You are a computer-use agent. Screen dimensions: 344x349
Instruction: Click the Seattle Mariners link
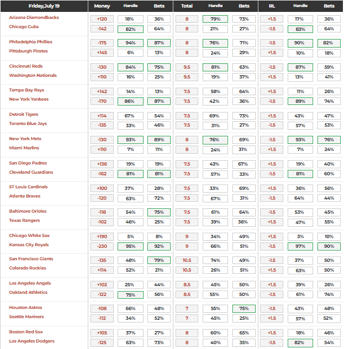[27, 317]
